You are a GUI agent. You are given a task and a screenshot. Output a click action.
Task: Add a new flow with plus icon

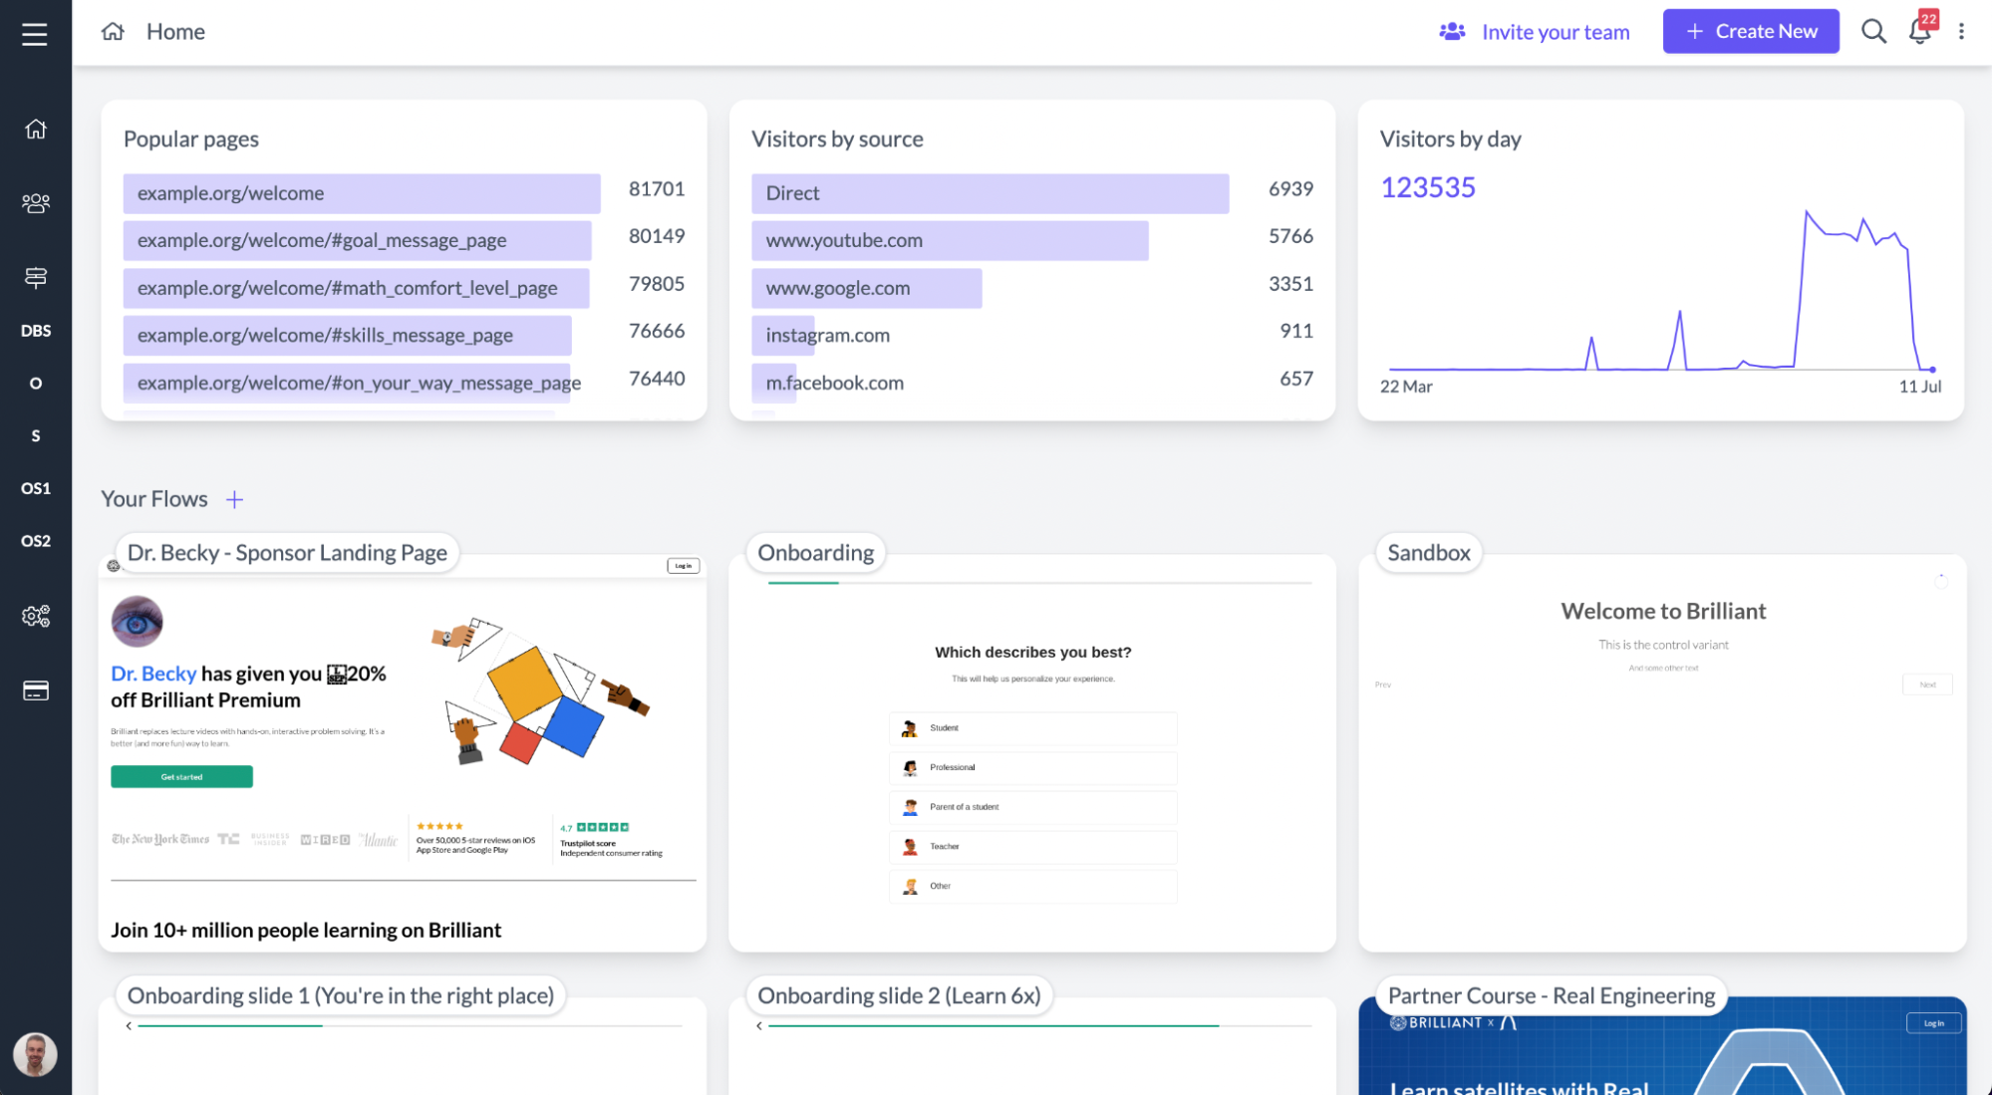[234, 499]
